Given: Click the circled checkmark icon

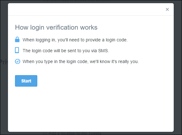Looking at the screenshot, I should [18, 61].
